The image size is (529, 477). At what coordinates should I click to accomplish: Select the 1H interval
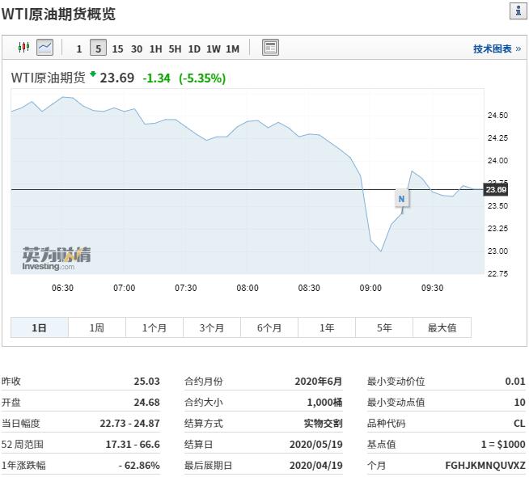pyautogui.click(x=155, y=49)
